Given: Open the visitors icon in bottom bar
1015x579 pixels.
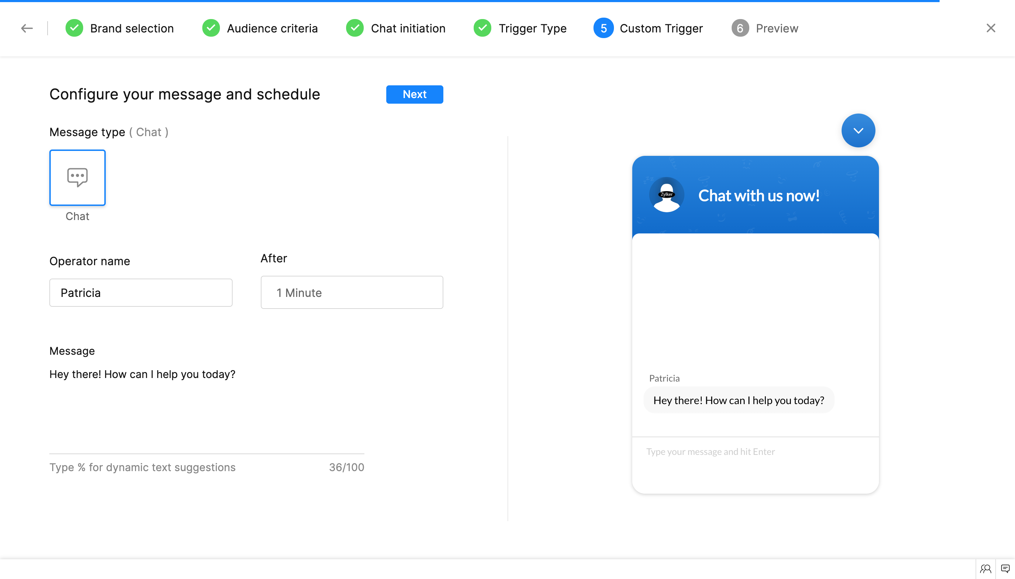Looking at the screenshot, I should pyautogui.click(x=985, y=569).
